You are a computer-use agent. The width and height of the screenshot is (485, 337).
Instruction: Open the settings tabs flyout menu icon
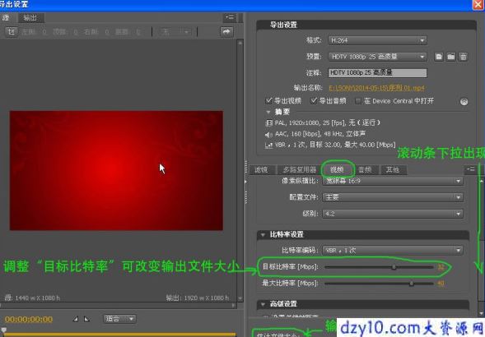point(471,169)
